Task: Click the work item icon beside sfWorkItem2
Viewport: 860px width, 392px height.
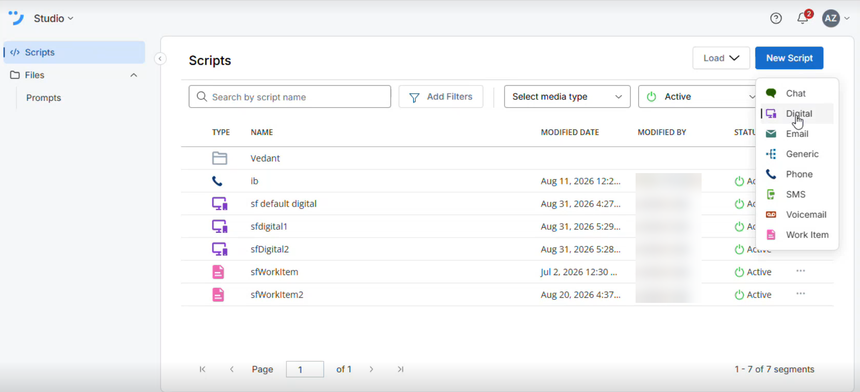Action: tap(218, 295)
